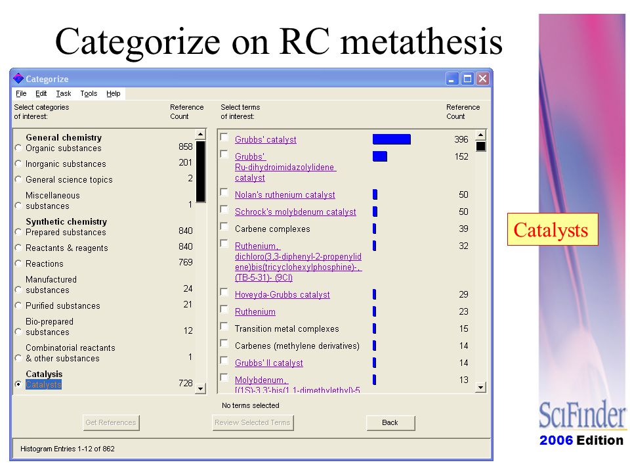Open the Grubbs' II catalyst link
This screenshot has width=630, height=473.
[x=269, y=363]
